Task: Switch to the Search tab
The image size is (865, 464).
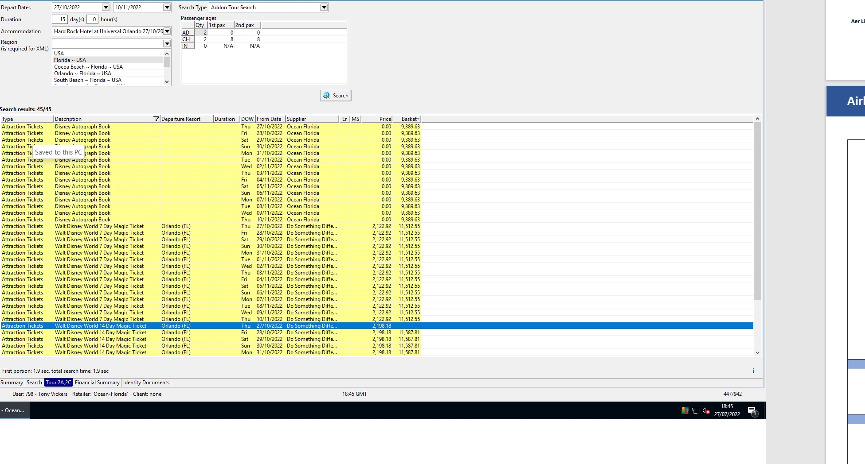Action: pyautogui.click(x=34, y=383)
